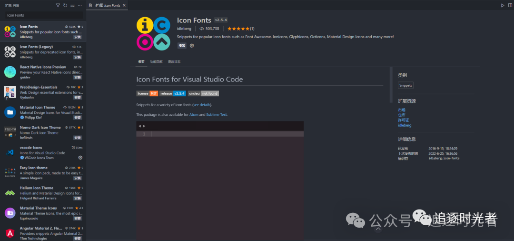514x241 pixels.
Task: Select the 扩展: Icon Fonts editor tab
Action: pyautogui.click(x=107, y=5)
